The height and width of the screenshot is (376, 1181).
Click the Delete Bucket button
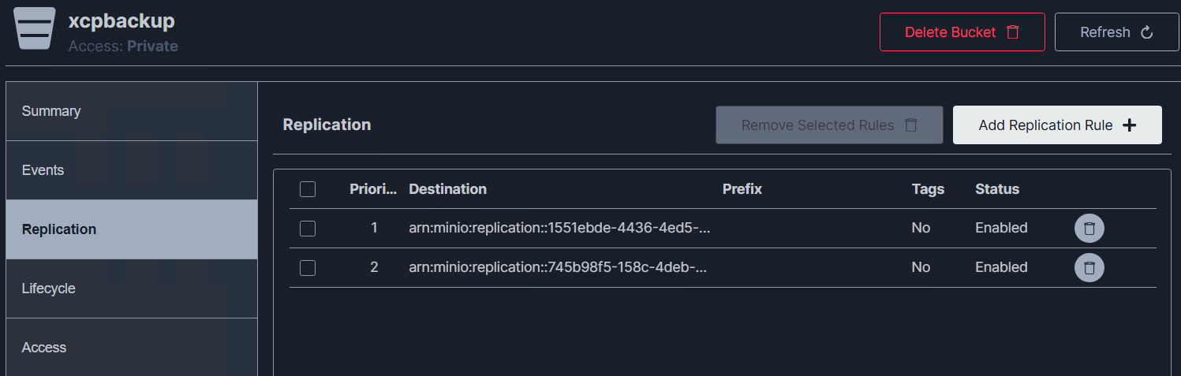tap(962, 32)
